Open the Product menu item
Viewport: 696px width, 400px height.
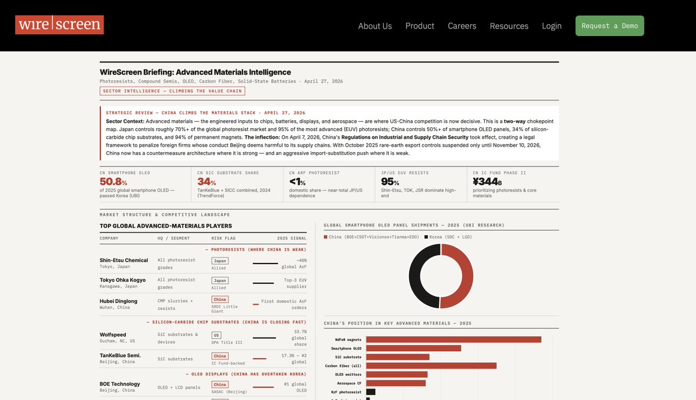point(420,26)
